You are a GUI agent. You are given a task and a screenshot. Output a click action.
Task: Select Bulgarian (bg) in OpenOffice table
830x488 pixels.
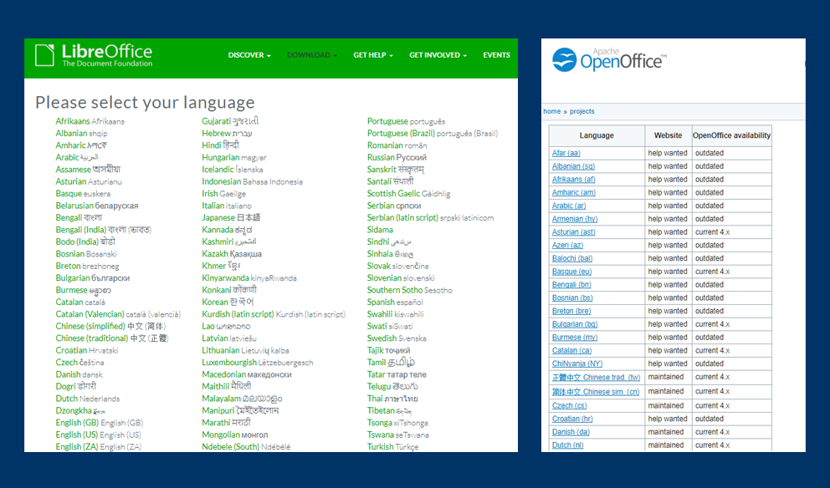575,324
